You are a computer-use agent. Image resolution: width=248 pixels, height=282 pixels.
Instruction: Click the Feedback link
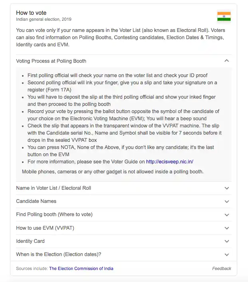click(x=222, y=268)
